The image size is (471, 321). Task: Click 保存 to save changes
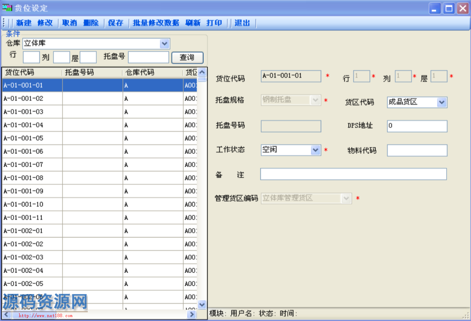pos(116,23)
